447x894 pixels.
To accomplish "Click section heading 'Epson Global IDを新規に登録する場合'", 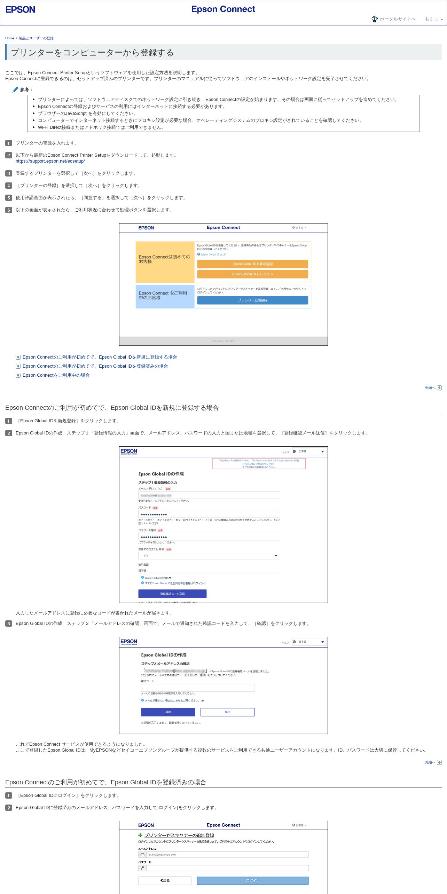I will [x=112, y=408].
